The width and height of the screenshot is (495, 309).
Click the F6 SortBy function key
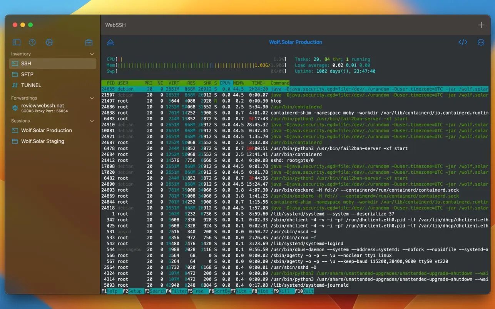[x=219, y=291]
